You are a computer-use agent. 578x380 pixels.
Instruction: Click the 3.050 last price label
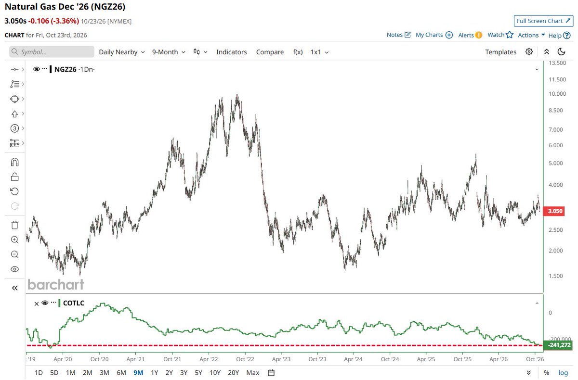(553, 211)
